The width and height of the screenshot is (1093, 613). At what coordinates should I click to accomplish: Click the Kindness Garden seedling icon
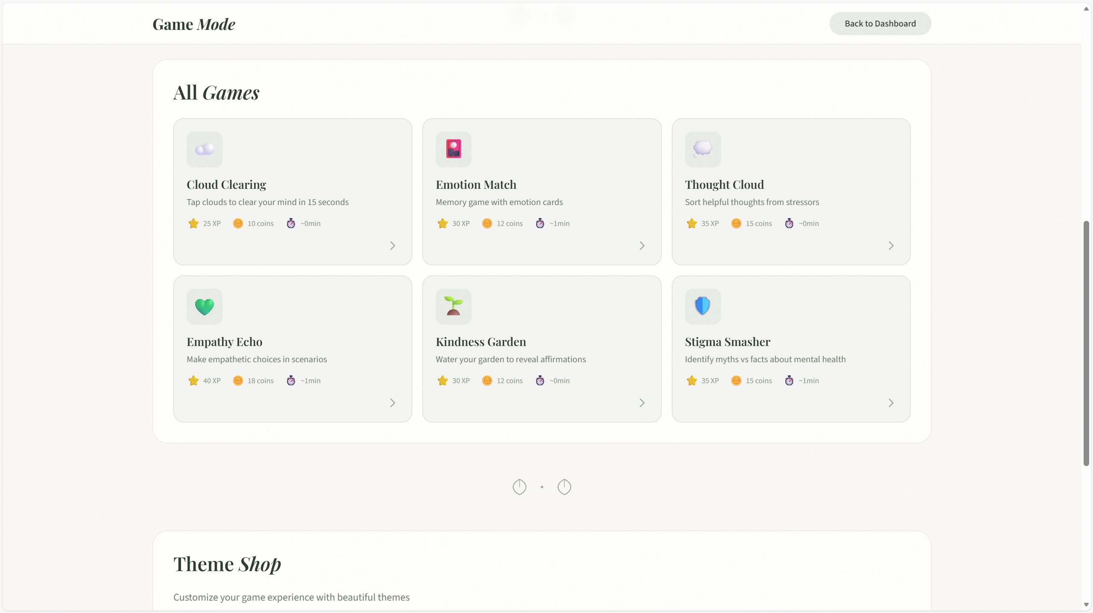[x=453, y=306]
